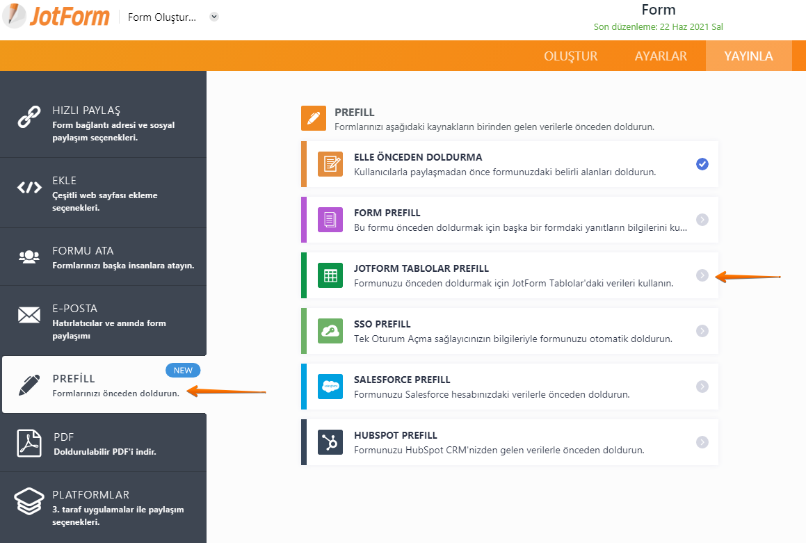Image resolution: width=806 pixels, height=543 pixels.
Task: Open SSO PREFILL option
Action: (x=510, y=331)
